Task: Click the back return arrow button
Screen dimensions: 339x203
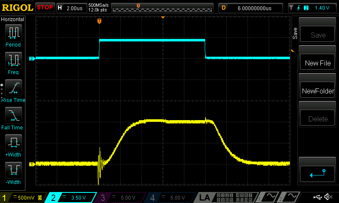Action: (x=317, y=174)
